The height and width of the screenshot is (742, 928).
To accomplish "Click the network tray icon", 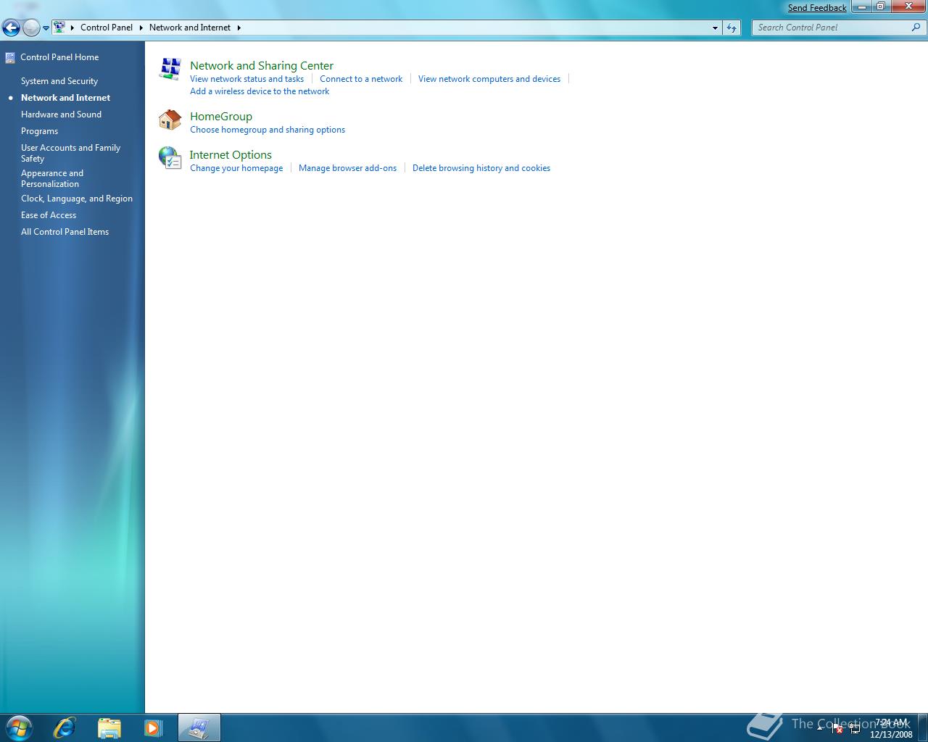I will [855, 728].
